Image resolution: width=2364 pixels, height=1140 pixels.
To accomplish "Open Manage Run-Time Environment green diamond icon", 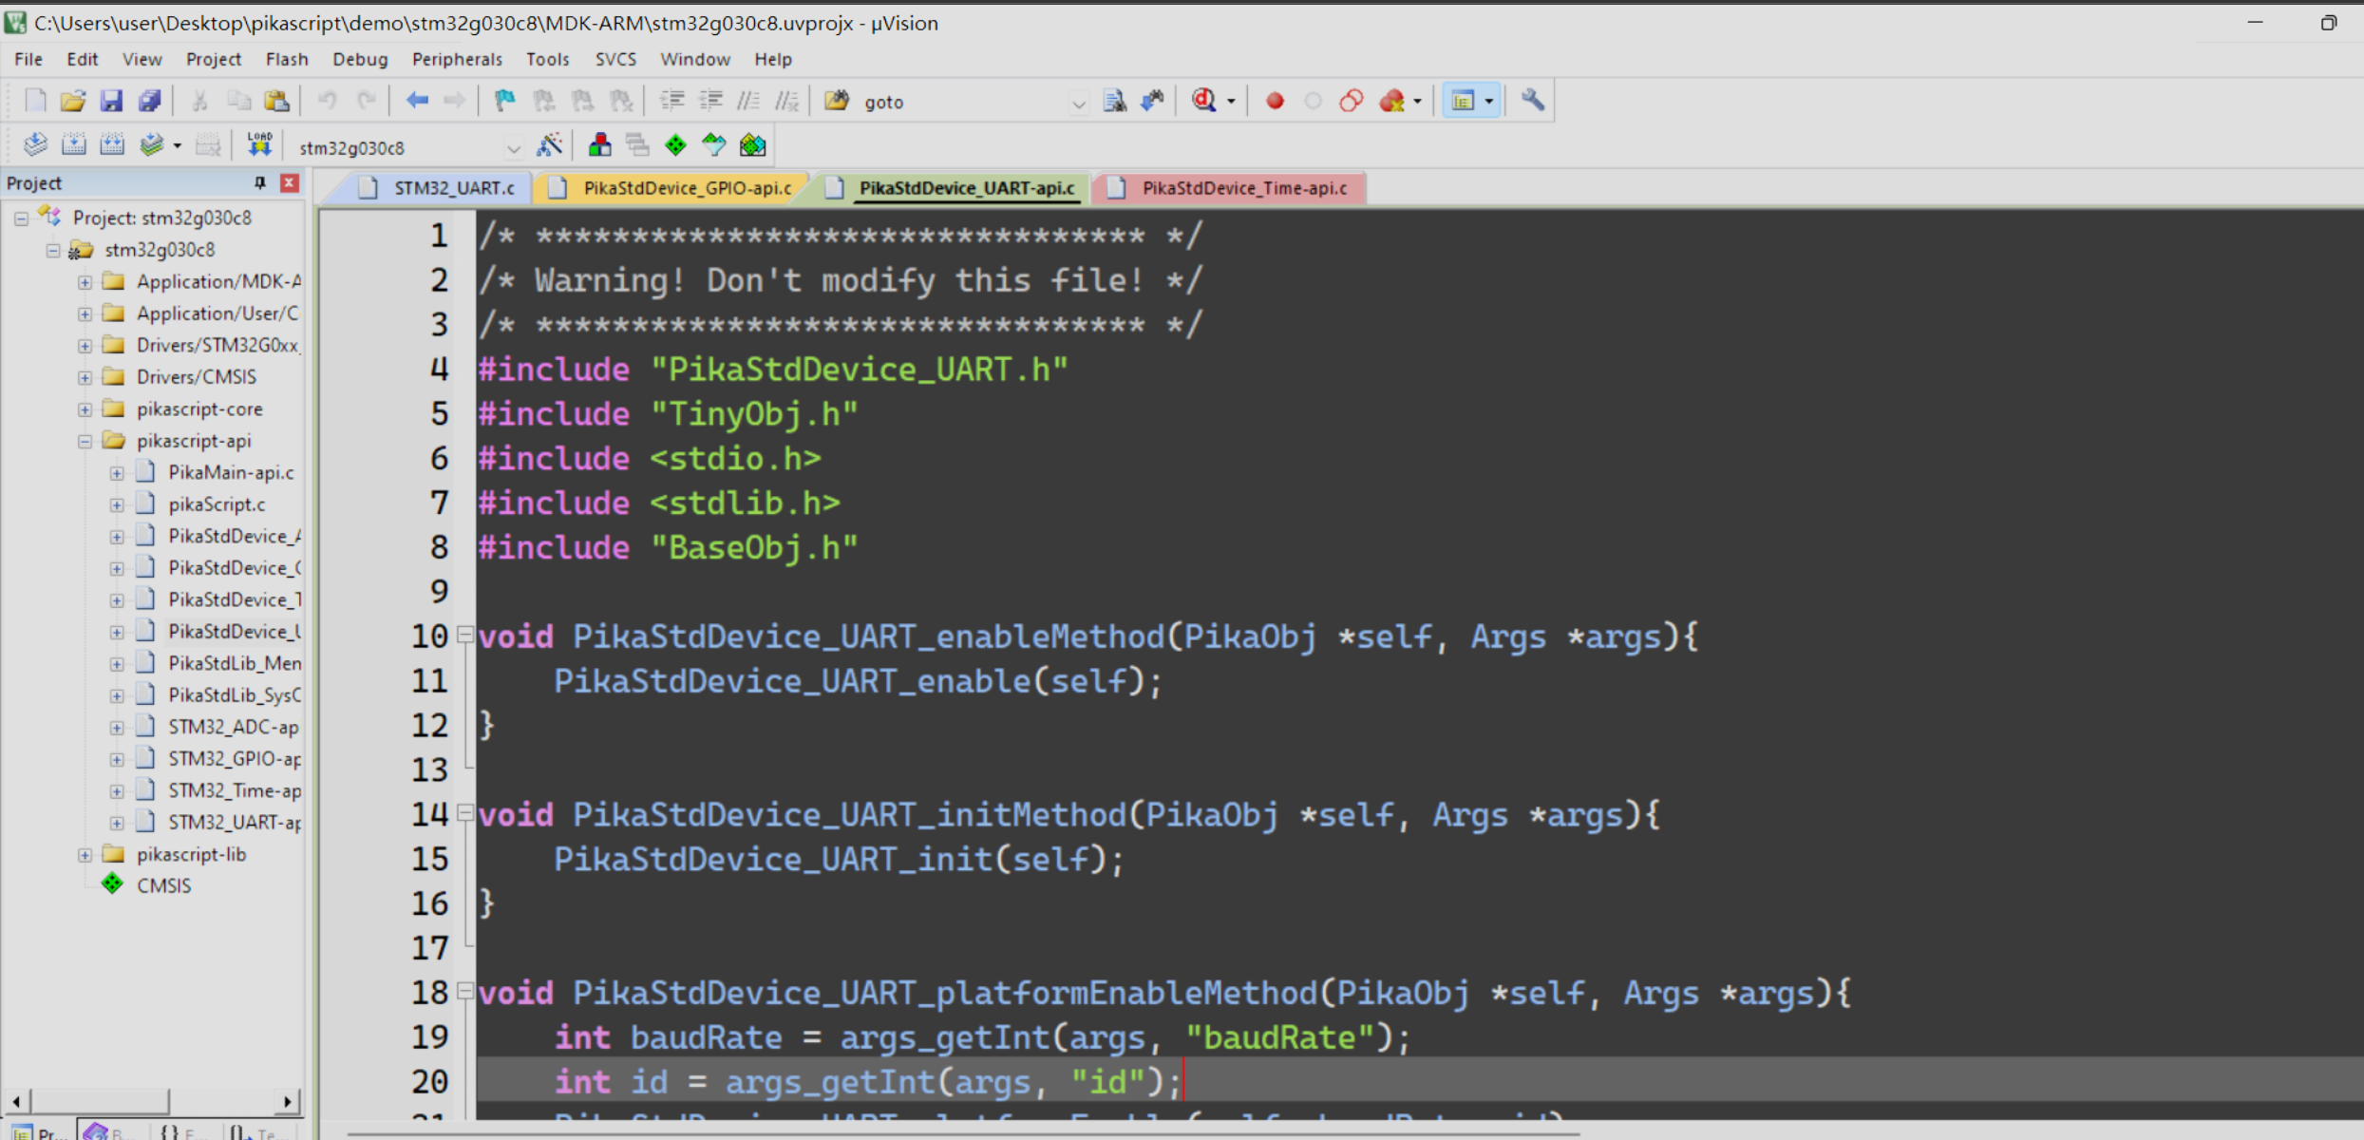I will (x=675, y=145).
